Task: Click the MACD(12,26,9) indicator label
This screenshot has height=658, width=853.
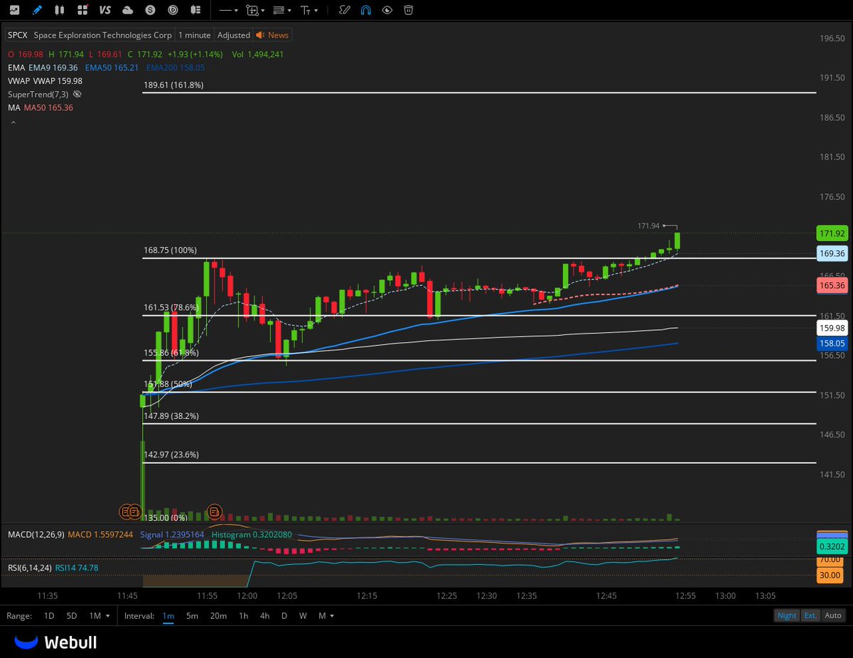Action: [36, 534]
